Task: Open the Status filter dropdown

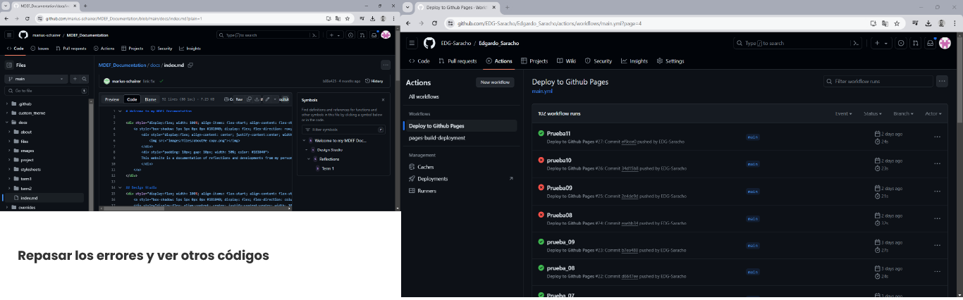Action: coord(873,113)
